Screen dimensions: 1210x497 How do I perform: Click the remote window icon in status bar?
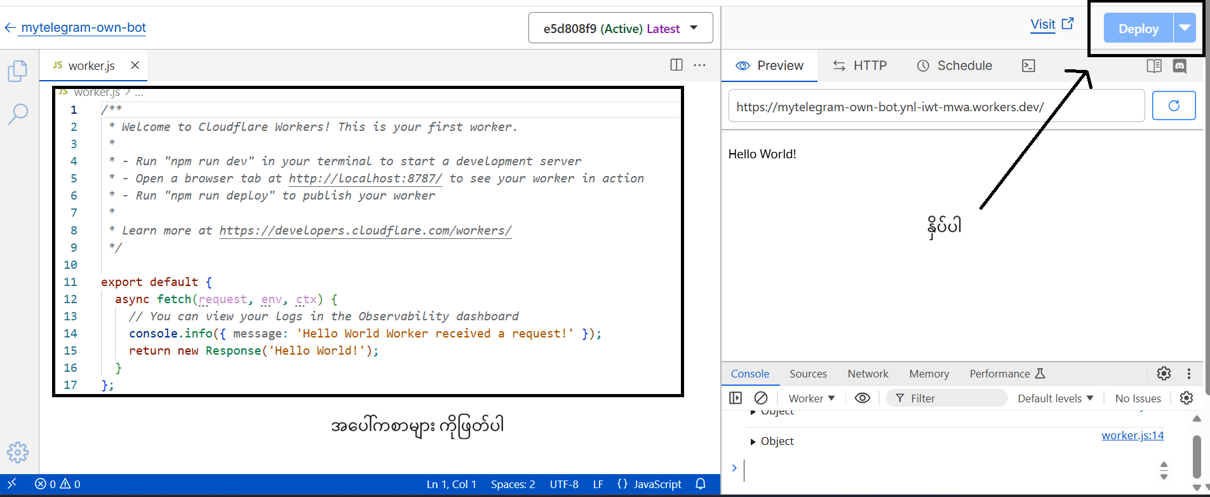coord(11,484)
